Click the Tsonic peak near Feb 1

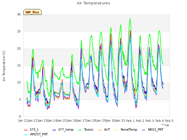(x=130, y=19)
